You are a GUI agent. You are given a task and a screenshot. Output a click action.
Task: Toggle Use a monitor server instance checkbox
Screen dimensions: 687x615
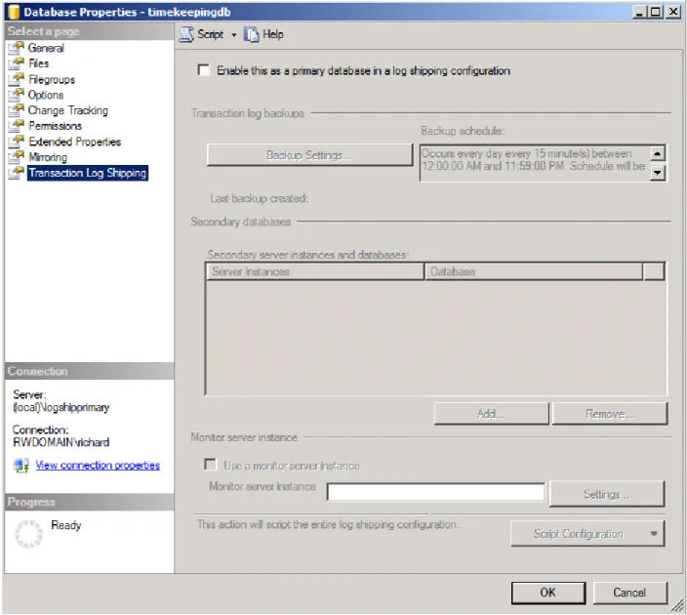click(211, 465)
